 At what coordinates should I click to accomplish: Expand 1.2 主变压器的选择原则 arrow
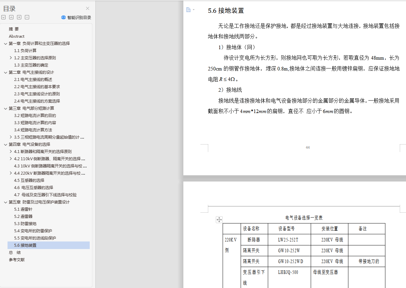[x=11, y=58]
